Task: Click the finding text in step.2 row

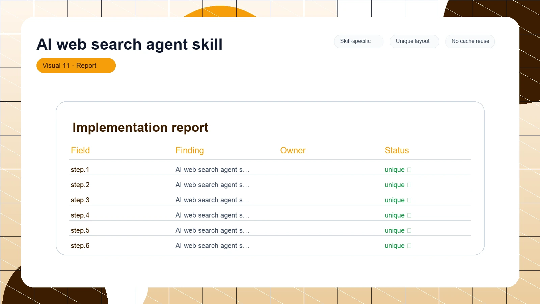Action: click(212, 185)
